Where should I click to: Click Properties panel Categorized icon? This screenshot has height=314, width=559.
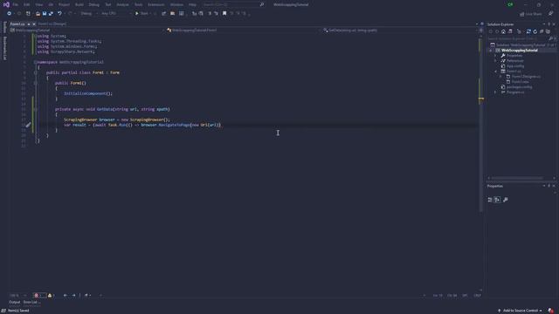pos(490,200)
